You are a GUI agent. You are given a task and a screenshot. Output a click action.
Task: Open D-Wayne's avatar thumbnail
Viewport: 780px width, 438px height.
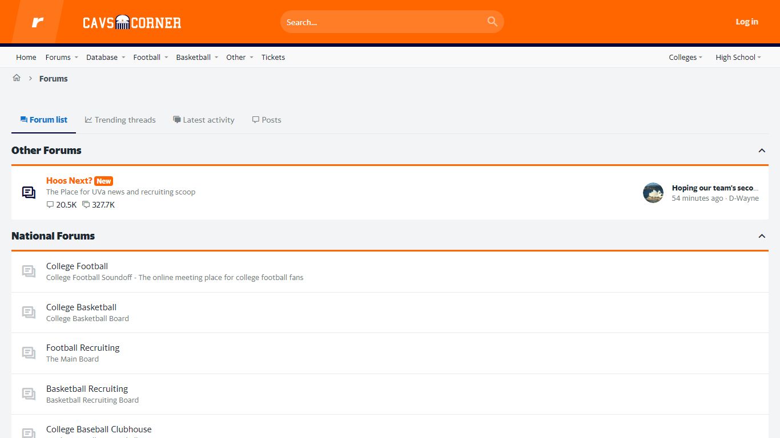653,193
